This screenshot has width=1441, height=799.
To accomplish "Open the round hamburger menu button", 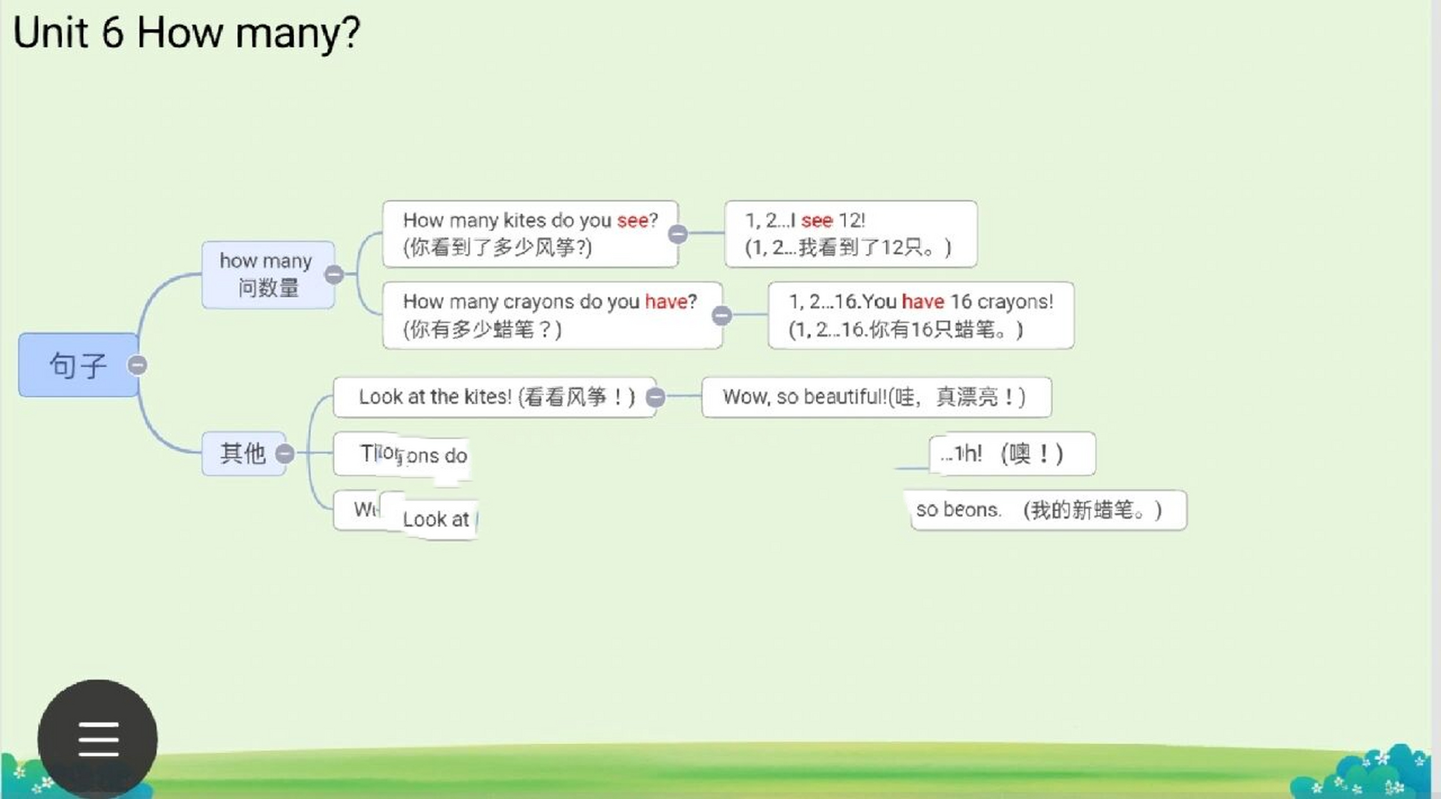I will [97, 739].
